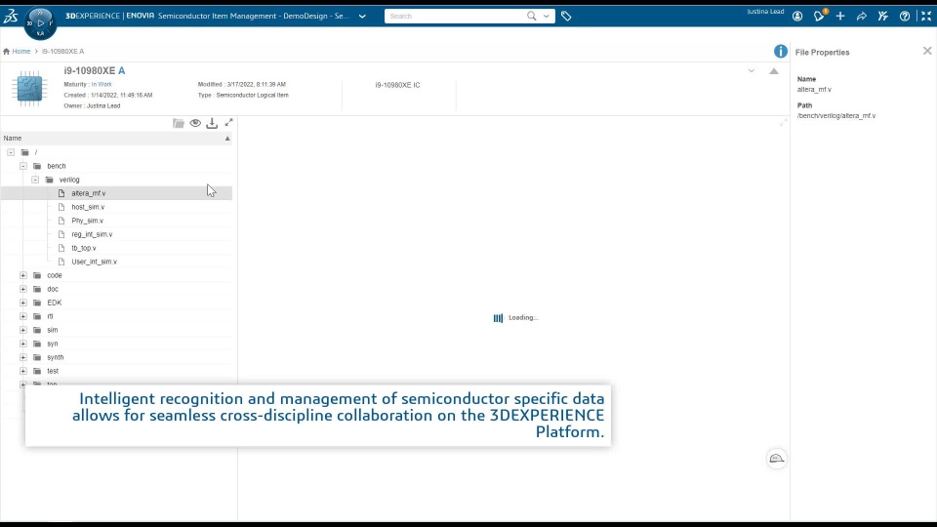Image resolution: width=937 pixels, height=527 pixels.
Task: Click the bench folder name
Action: (x=57, y=166)
